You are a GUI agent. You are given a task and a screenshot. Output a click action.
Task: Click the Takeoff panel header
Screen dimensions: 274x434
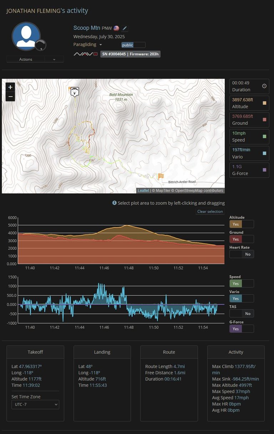[x=35, y=352]
